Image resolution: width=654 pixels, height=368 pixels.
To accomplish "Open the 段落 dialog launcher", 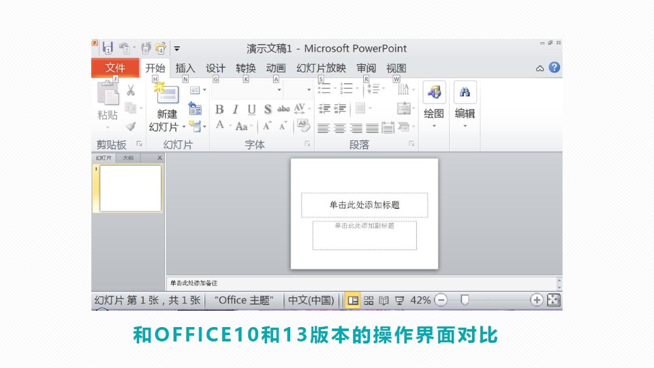I will point(411,144).
